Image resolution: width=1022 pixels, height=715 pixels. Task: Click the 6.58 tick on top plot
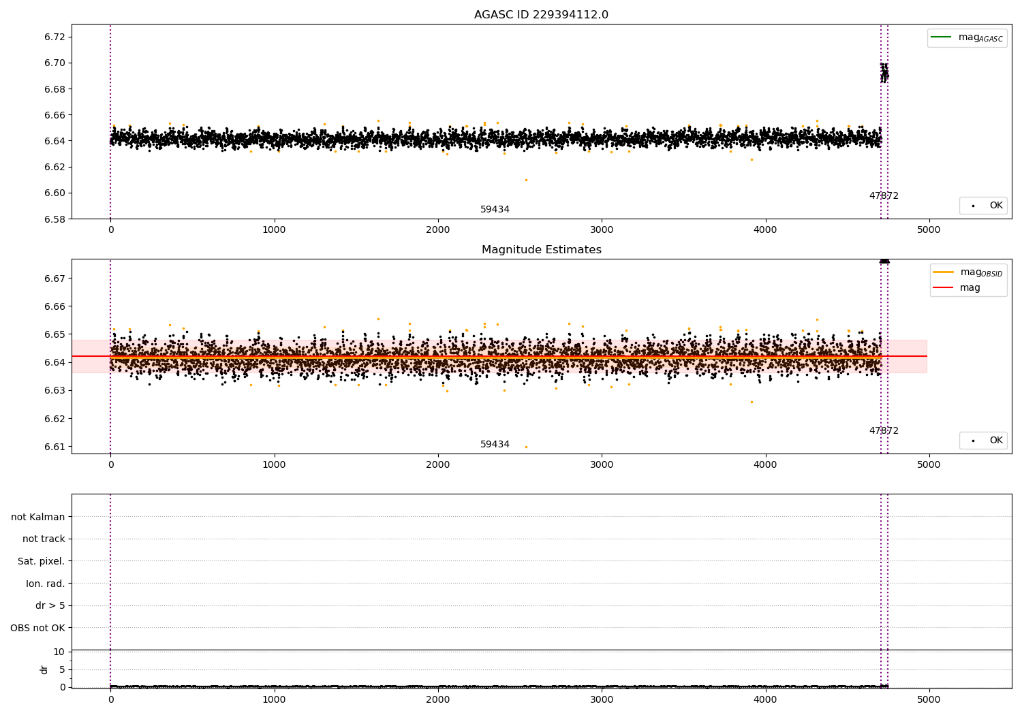pyautogui.click(x=55, y=219)
